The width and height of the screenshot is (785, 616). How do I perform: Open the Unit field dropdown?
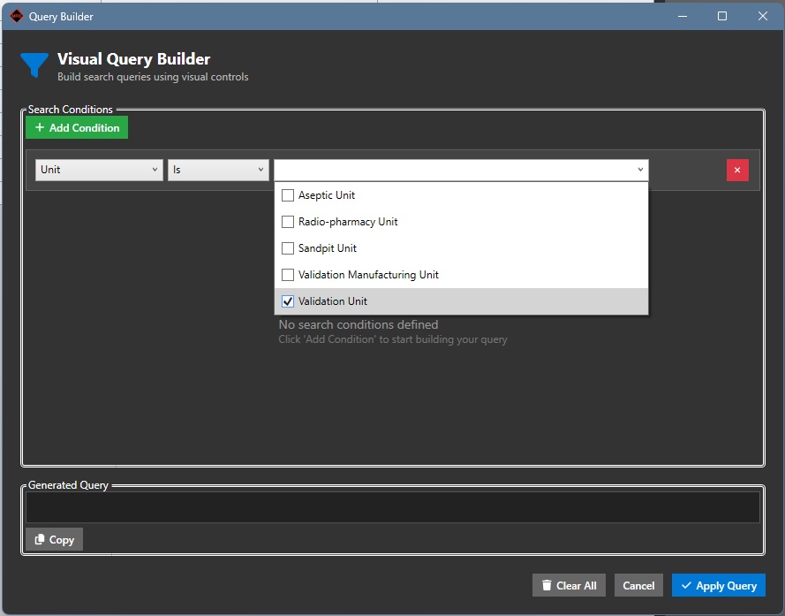tap(99, 170)
